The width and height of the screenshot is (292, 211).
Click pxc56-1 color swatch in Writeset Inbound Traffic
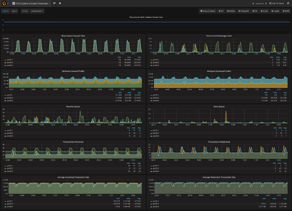(x=5, y=95)
